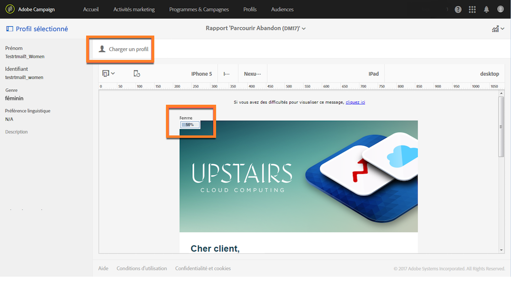Click the preview vertical scrollbar thumb
511x284 pixels.
point(501,127)
